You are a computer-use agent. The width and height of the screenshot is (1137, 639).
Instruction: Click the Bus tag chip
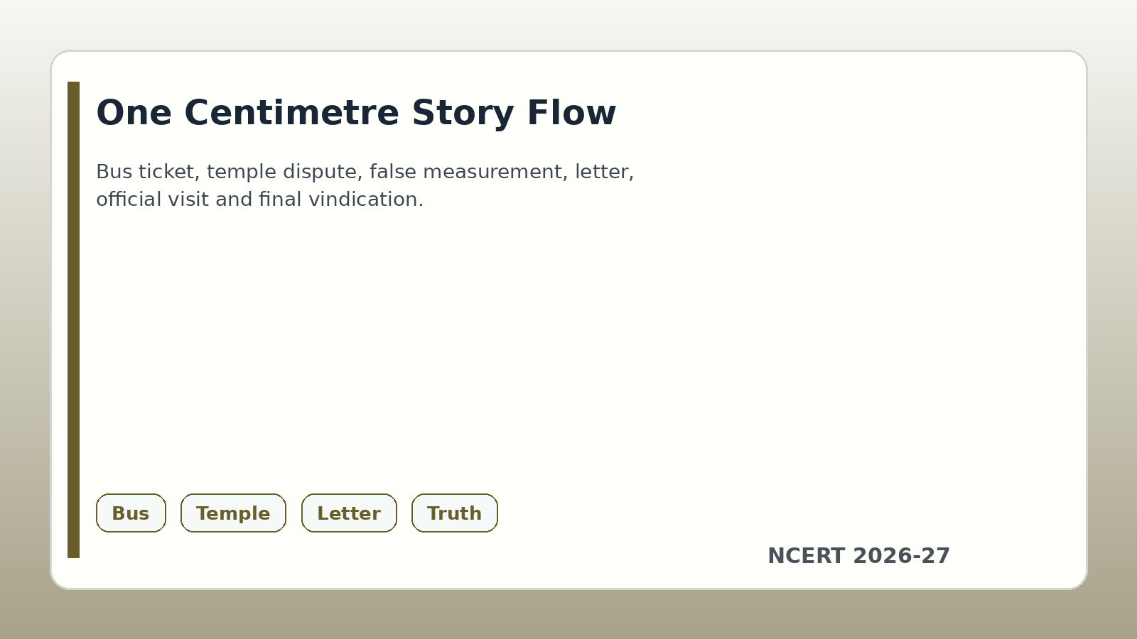(131, 513)
